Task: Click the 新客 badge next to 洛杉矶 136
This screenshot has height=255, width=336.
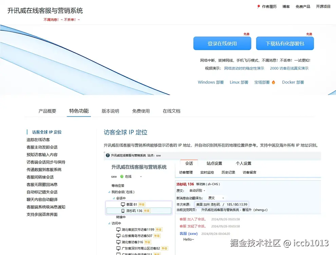Action: tap(147, 211)
